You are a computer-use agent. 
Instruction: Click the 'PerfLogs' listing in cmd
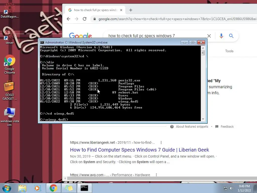click(87, 83)
